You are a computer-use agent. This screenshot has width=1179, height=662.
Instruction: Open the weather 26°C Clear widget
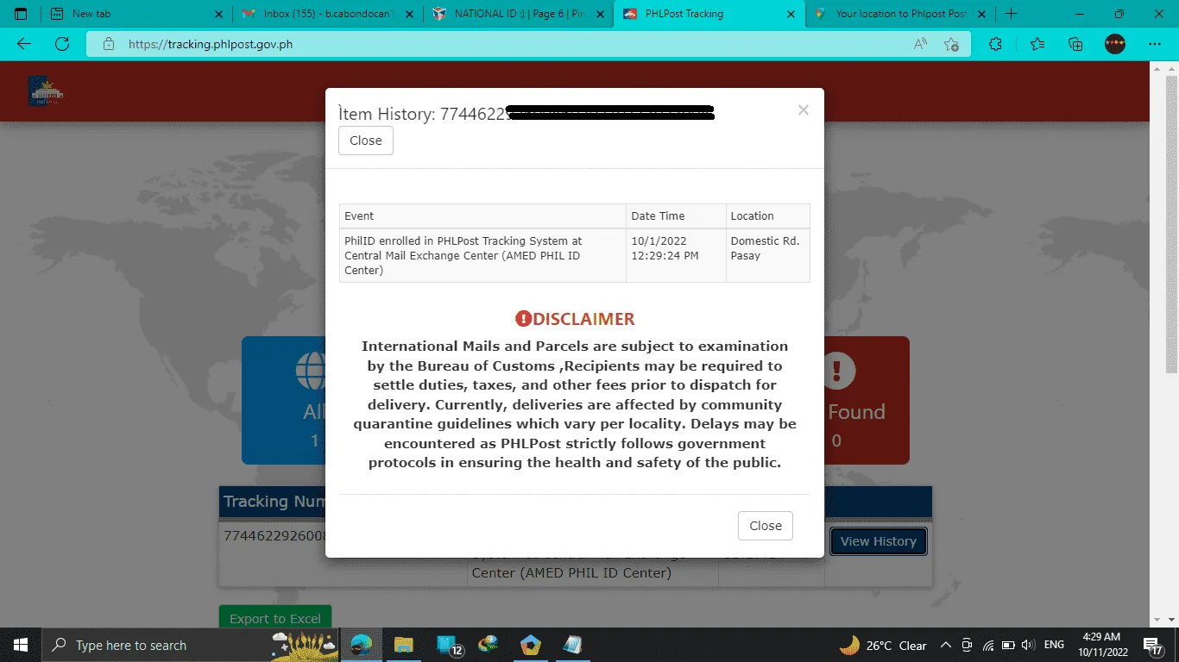(883, 645)
